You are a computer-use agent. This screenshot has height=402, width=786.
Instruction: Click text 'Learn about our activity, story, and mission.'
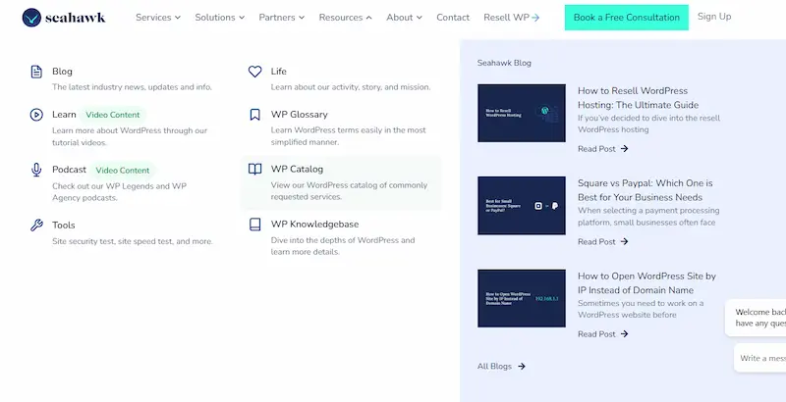tap(351, 87)
